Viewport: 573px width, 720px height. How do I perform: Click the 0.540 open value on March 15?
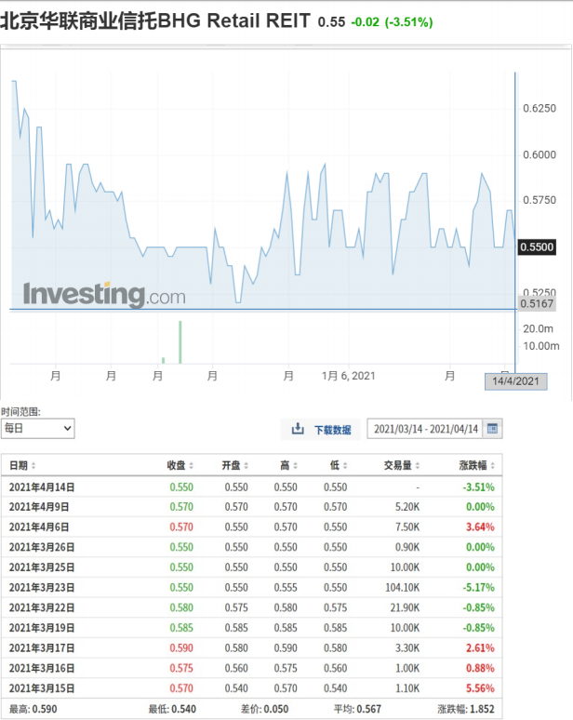point(236,688)
